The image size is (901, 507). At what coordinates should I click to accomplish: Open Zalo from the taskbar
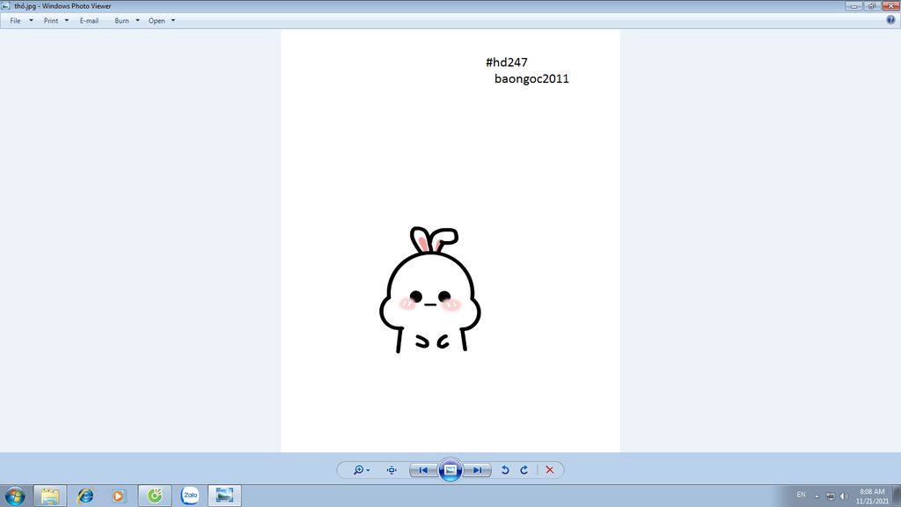[189, 496]
